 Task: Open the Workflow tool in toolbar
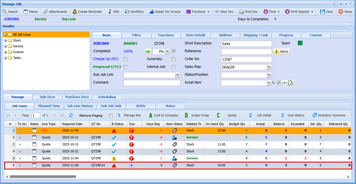click(x=134, y=12)
